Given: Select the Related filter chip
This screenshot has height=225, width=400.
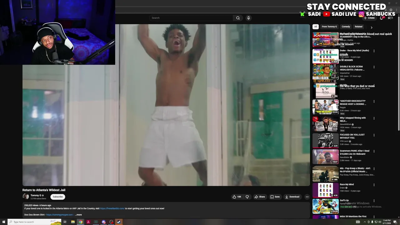Looking at the screenshot, I should tap(358, 27).
